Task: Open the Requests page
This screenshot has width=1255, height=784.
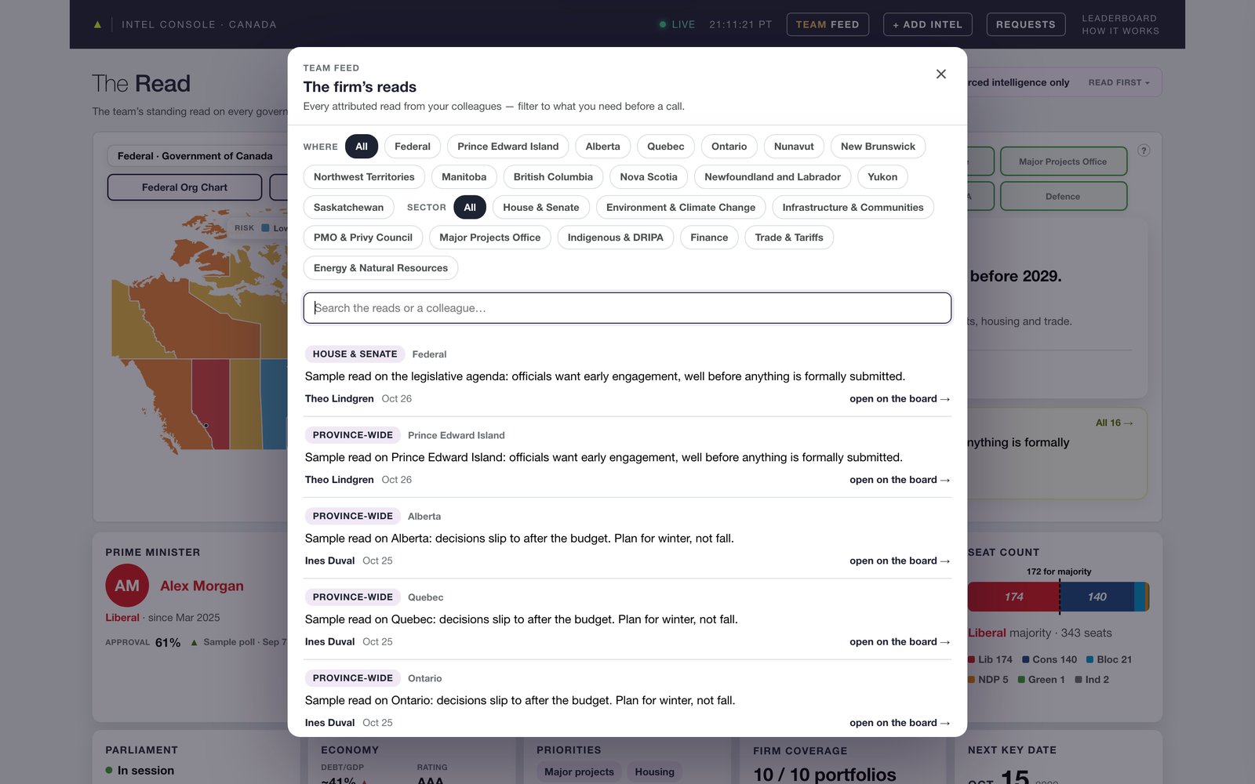Action: click(1025, 24)
